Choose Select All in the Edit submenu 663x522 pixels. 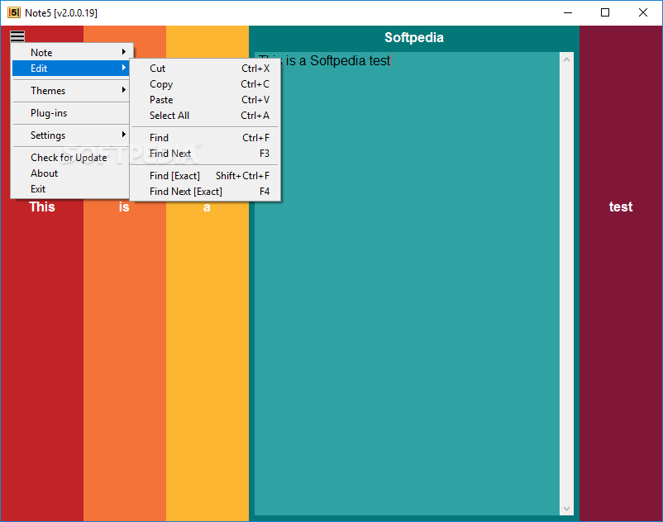point(205,115)
